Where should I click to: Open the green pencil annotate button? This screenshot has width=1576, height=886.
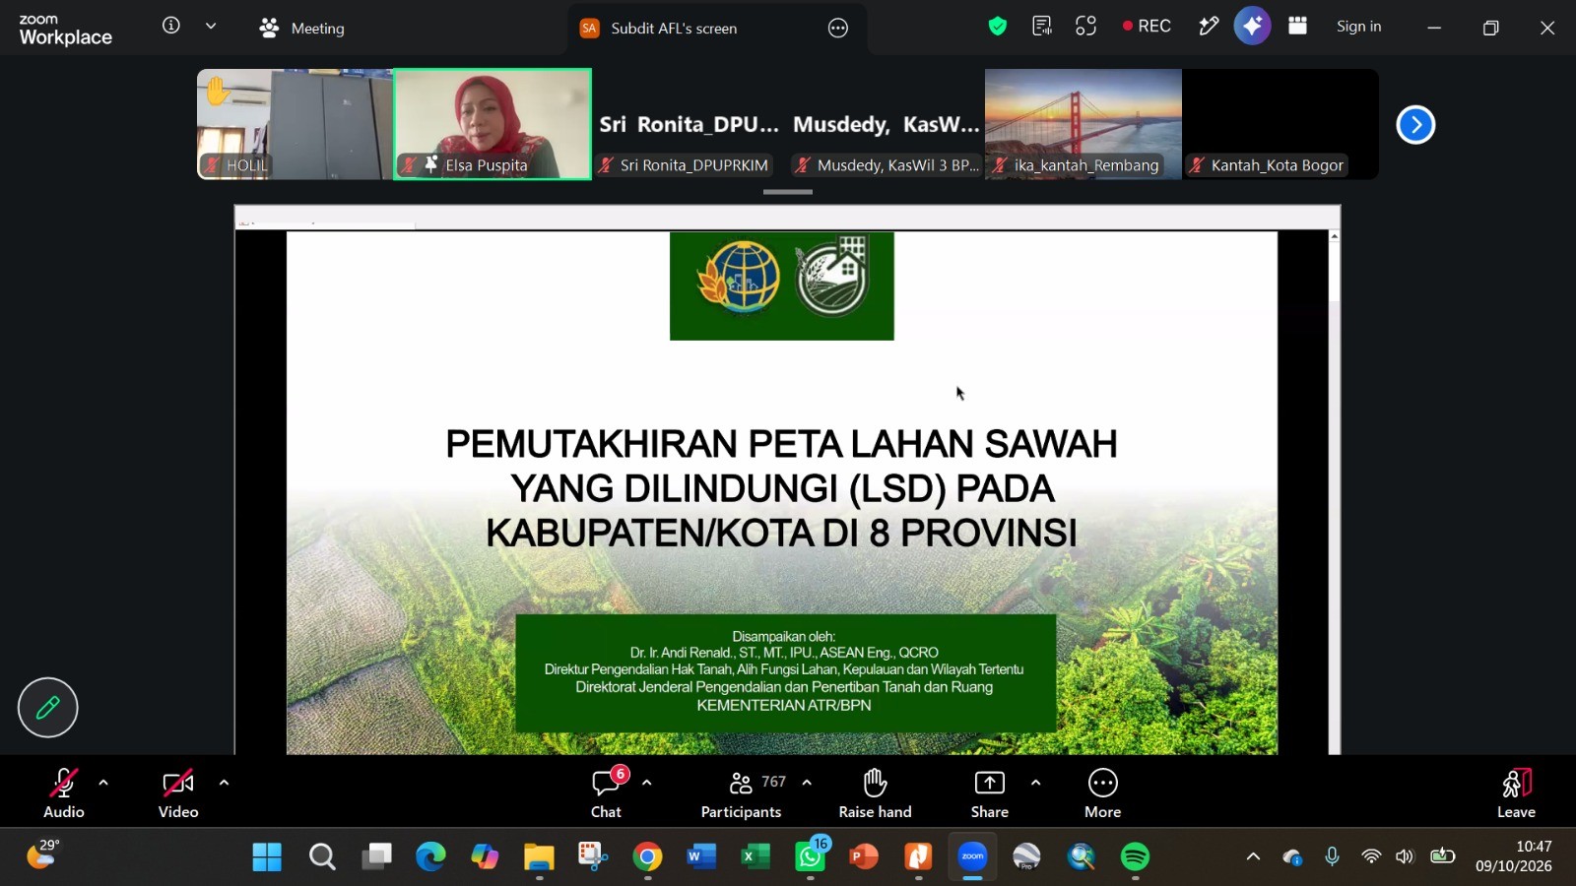[x=47, y=708]
